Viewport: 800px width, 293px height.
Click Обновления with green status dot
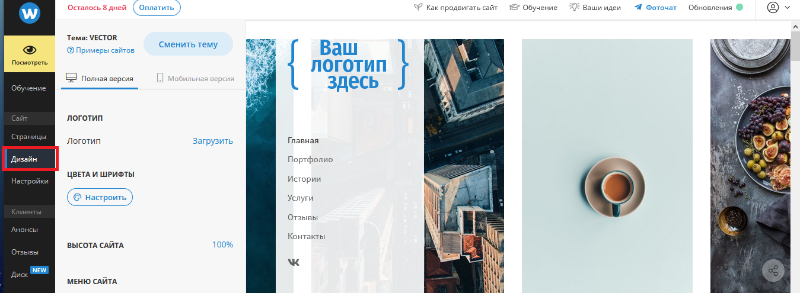715,8
